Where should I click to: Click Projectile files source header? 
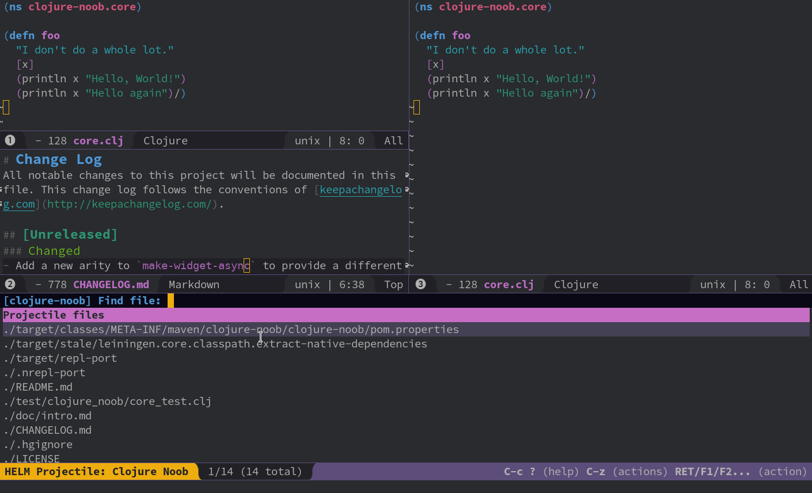(406, 315)
